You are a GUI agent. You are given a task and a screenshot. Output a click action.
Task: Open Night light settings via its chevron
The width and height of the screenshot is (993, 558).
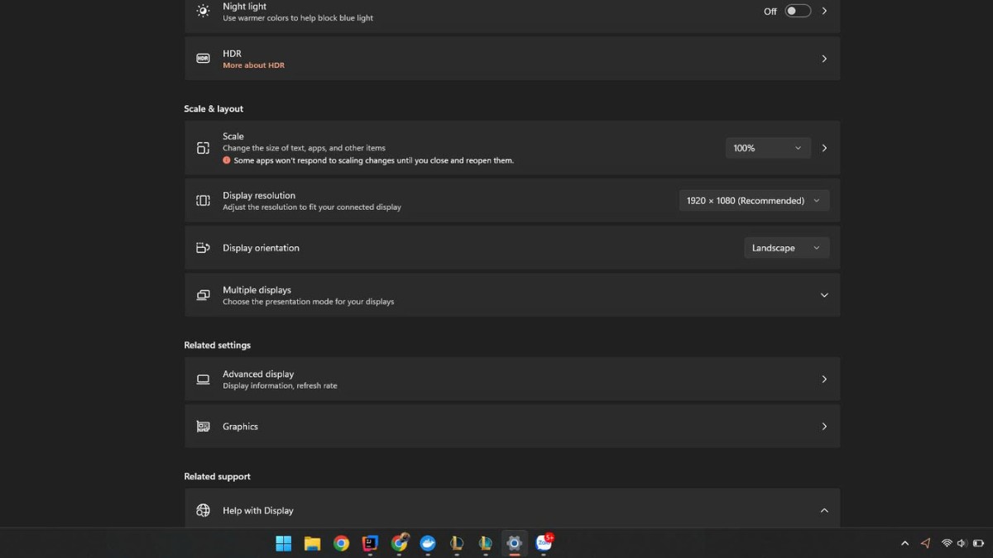[x=824, y=12]
